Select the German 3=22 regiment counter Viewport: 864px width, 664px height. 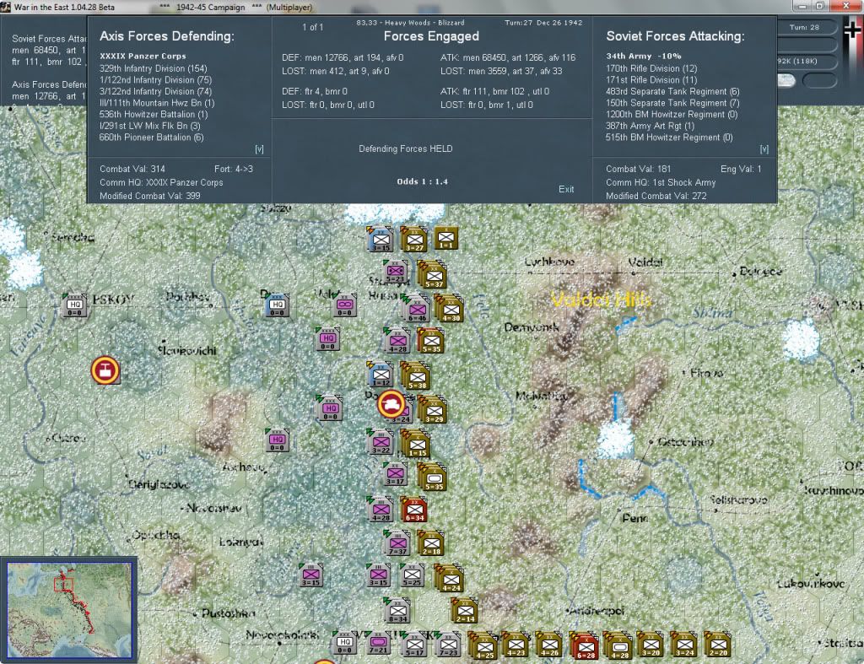click(381, 442)
